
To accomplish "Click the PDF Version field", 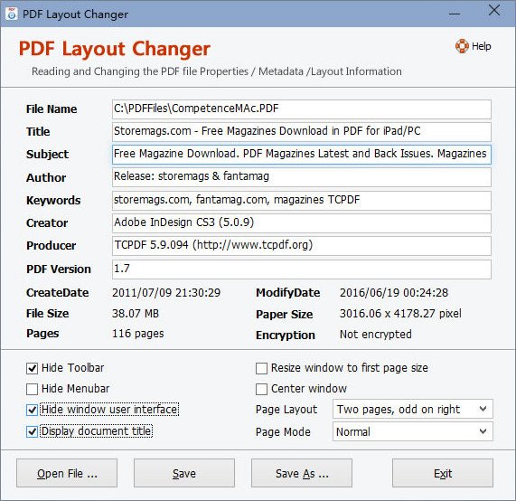I will click(302, 269).
